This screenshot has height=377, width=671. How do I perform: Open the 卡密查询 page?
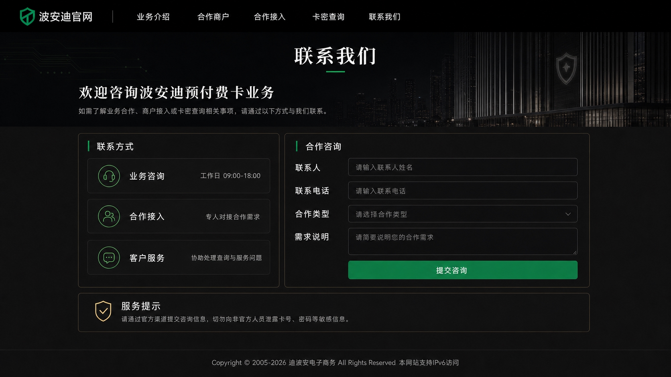pyautogui.click(x=328, y=17)
